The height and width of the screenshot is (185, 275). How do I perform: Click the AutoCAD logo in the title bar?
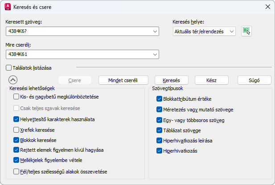7,7
